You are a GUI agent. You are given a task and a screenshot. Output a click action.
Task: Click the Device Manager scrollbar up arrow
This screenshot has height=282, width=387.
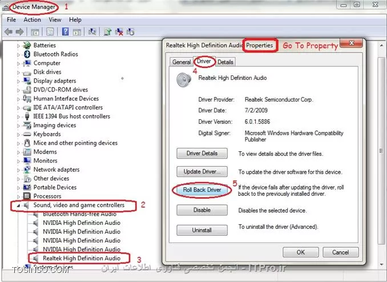coord(381,46)
